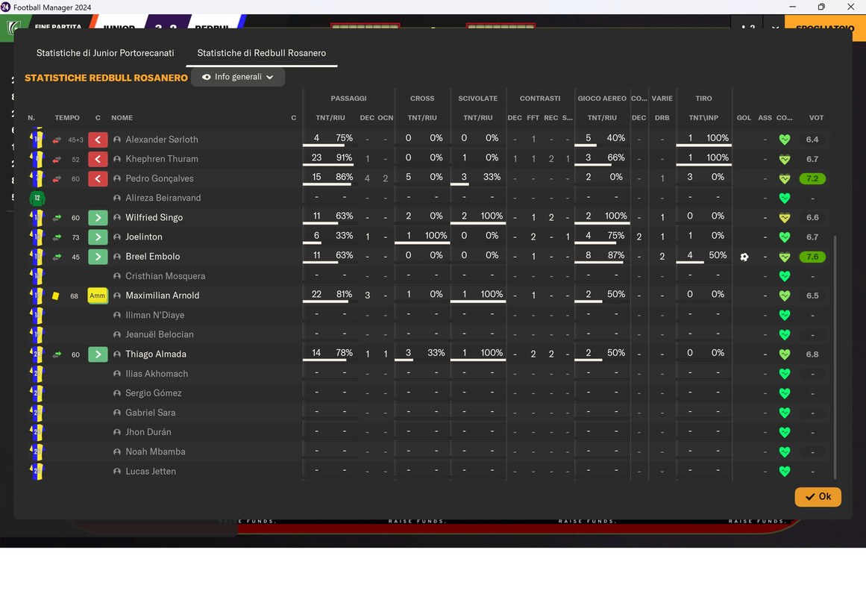Viewport: 866px width, 597px height.
Task: Click Wilfried Singo's condition heart icon
Action: (784, 218)
